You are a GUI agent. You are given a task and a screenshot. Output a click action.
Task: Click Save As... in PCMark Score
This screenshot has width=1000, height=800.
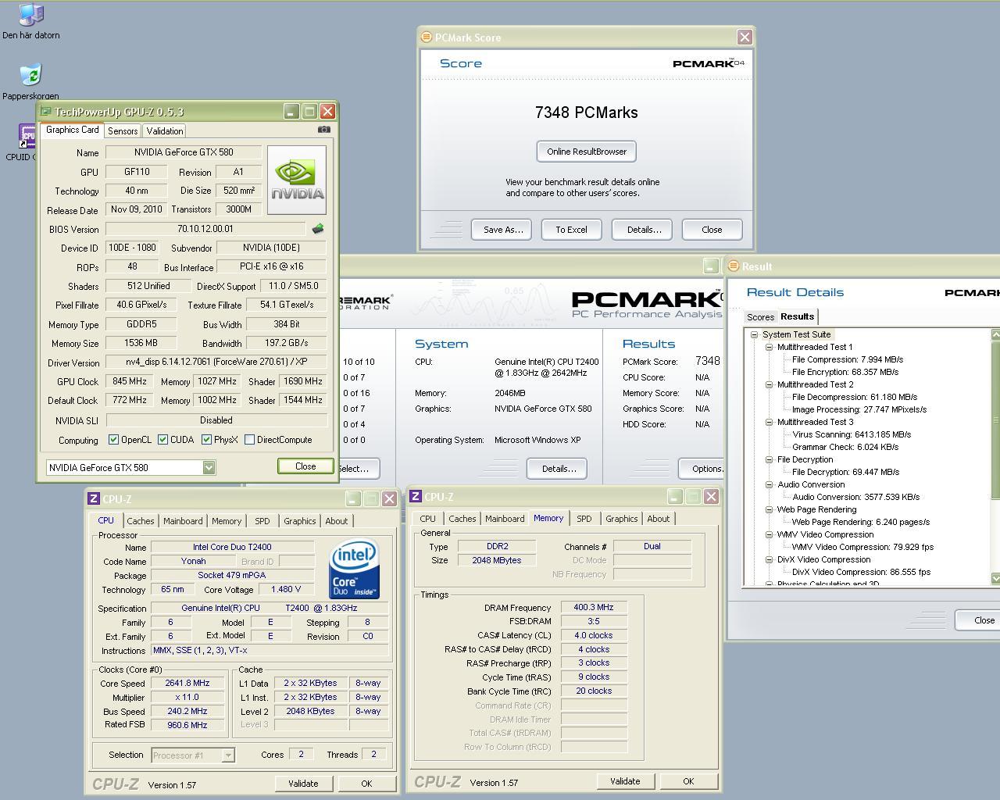[502, 230]
